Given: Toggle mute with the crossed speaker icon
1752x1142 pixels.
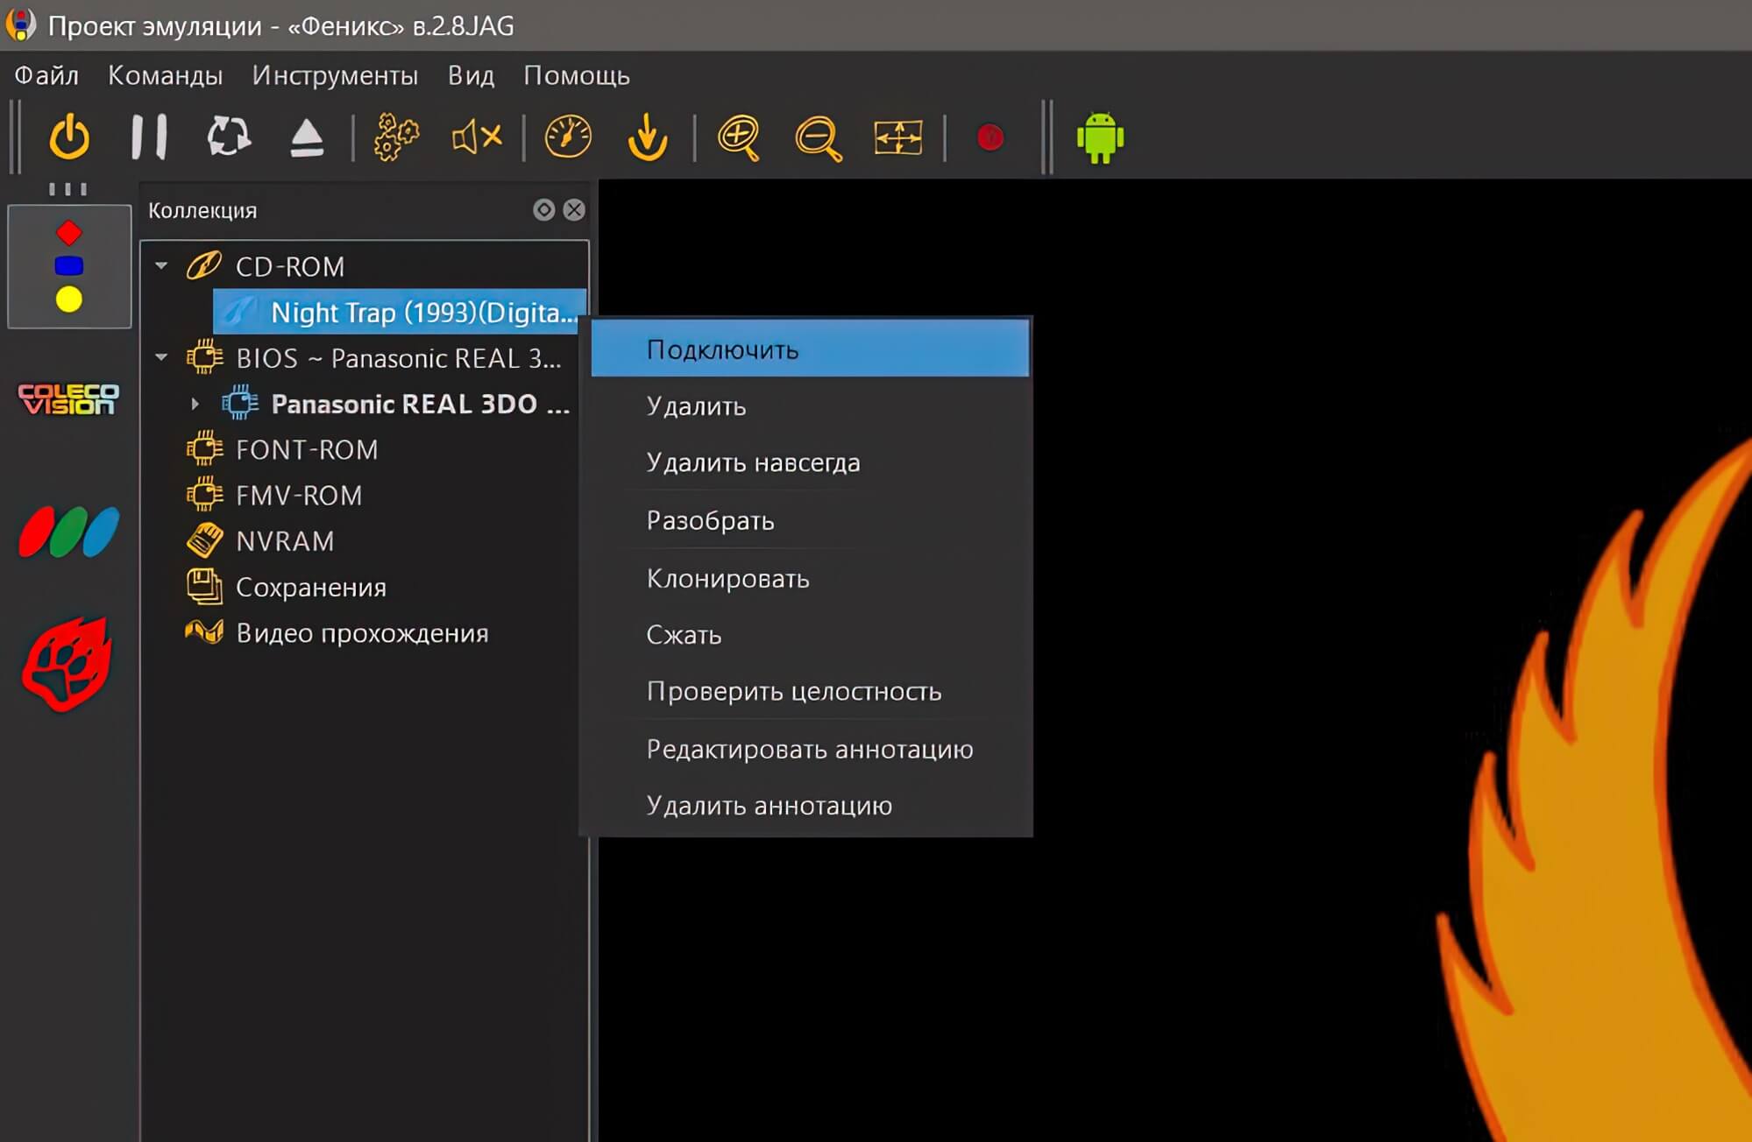Looking at the screenshot, I should (x=477, y=137).
